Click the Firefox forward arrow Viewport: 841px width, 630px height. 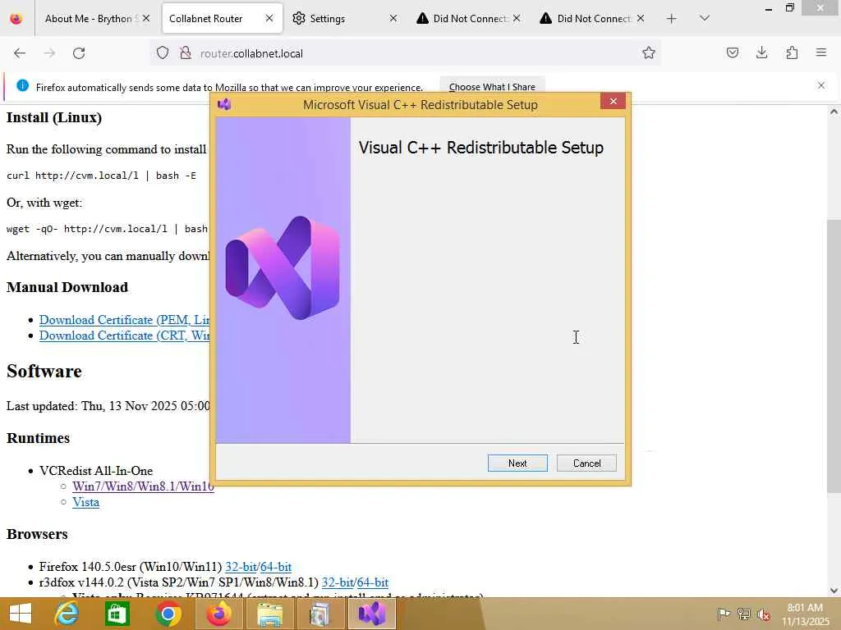point(49,53)
